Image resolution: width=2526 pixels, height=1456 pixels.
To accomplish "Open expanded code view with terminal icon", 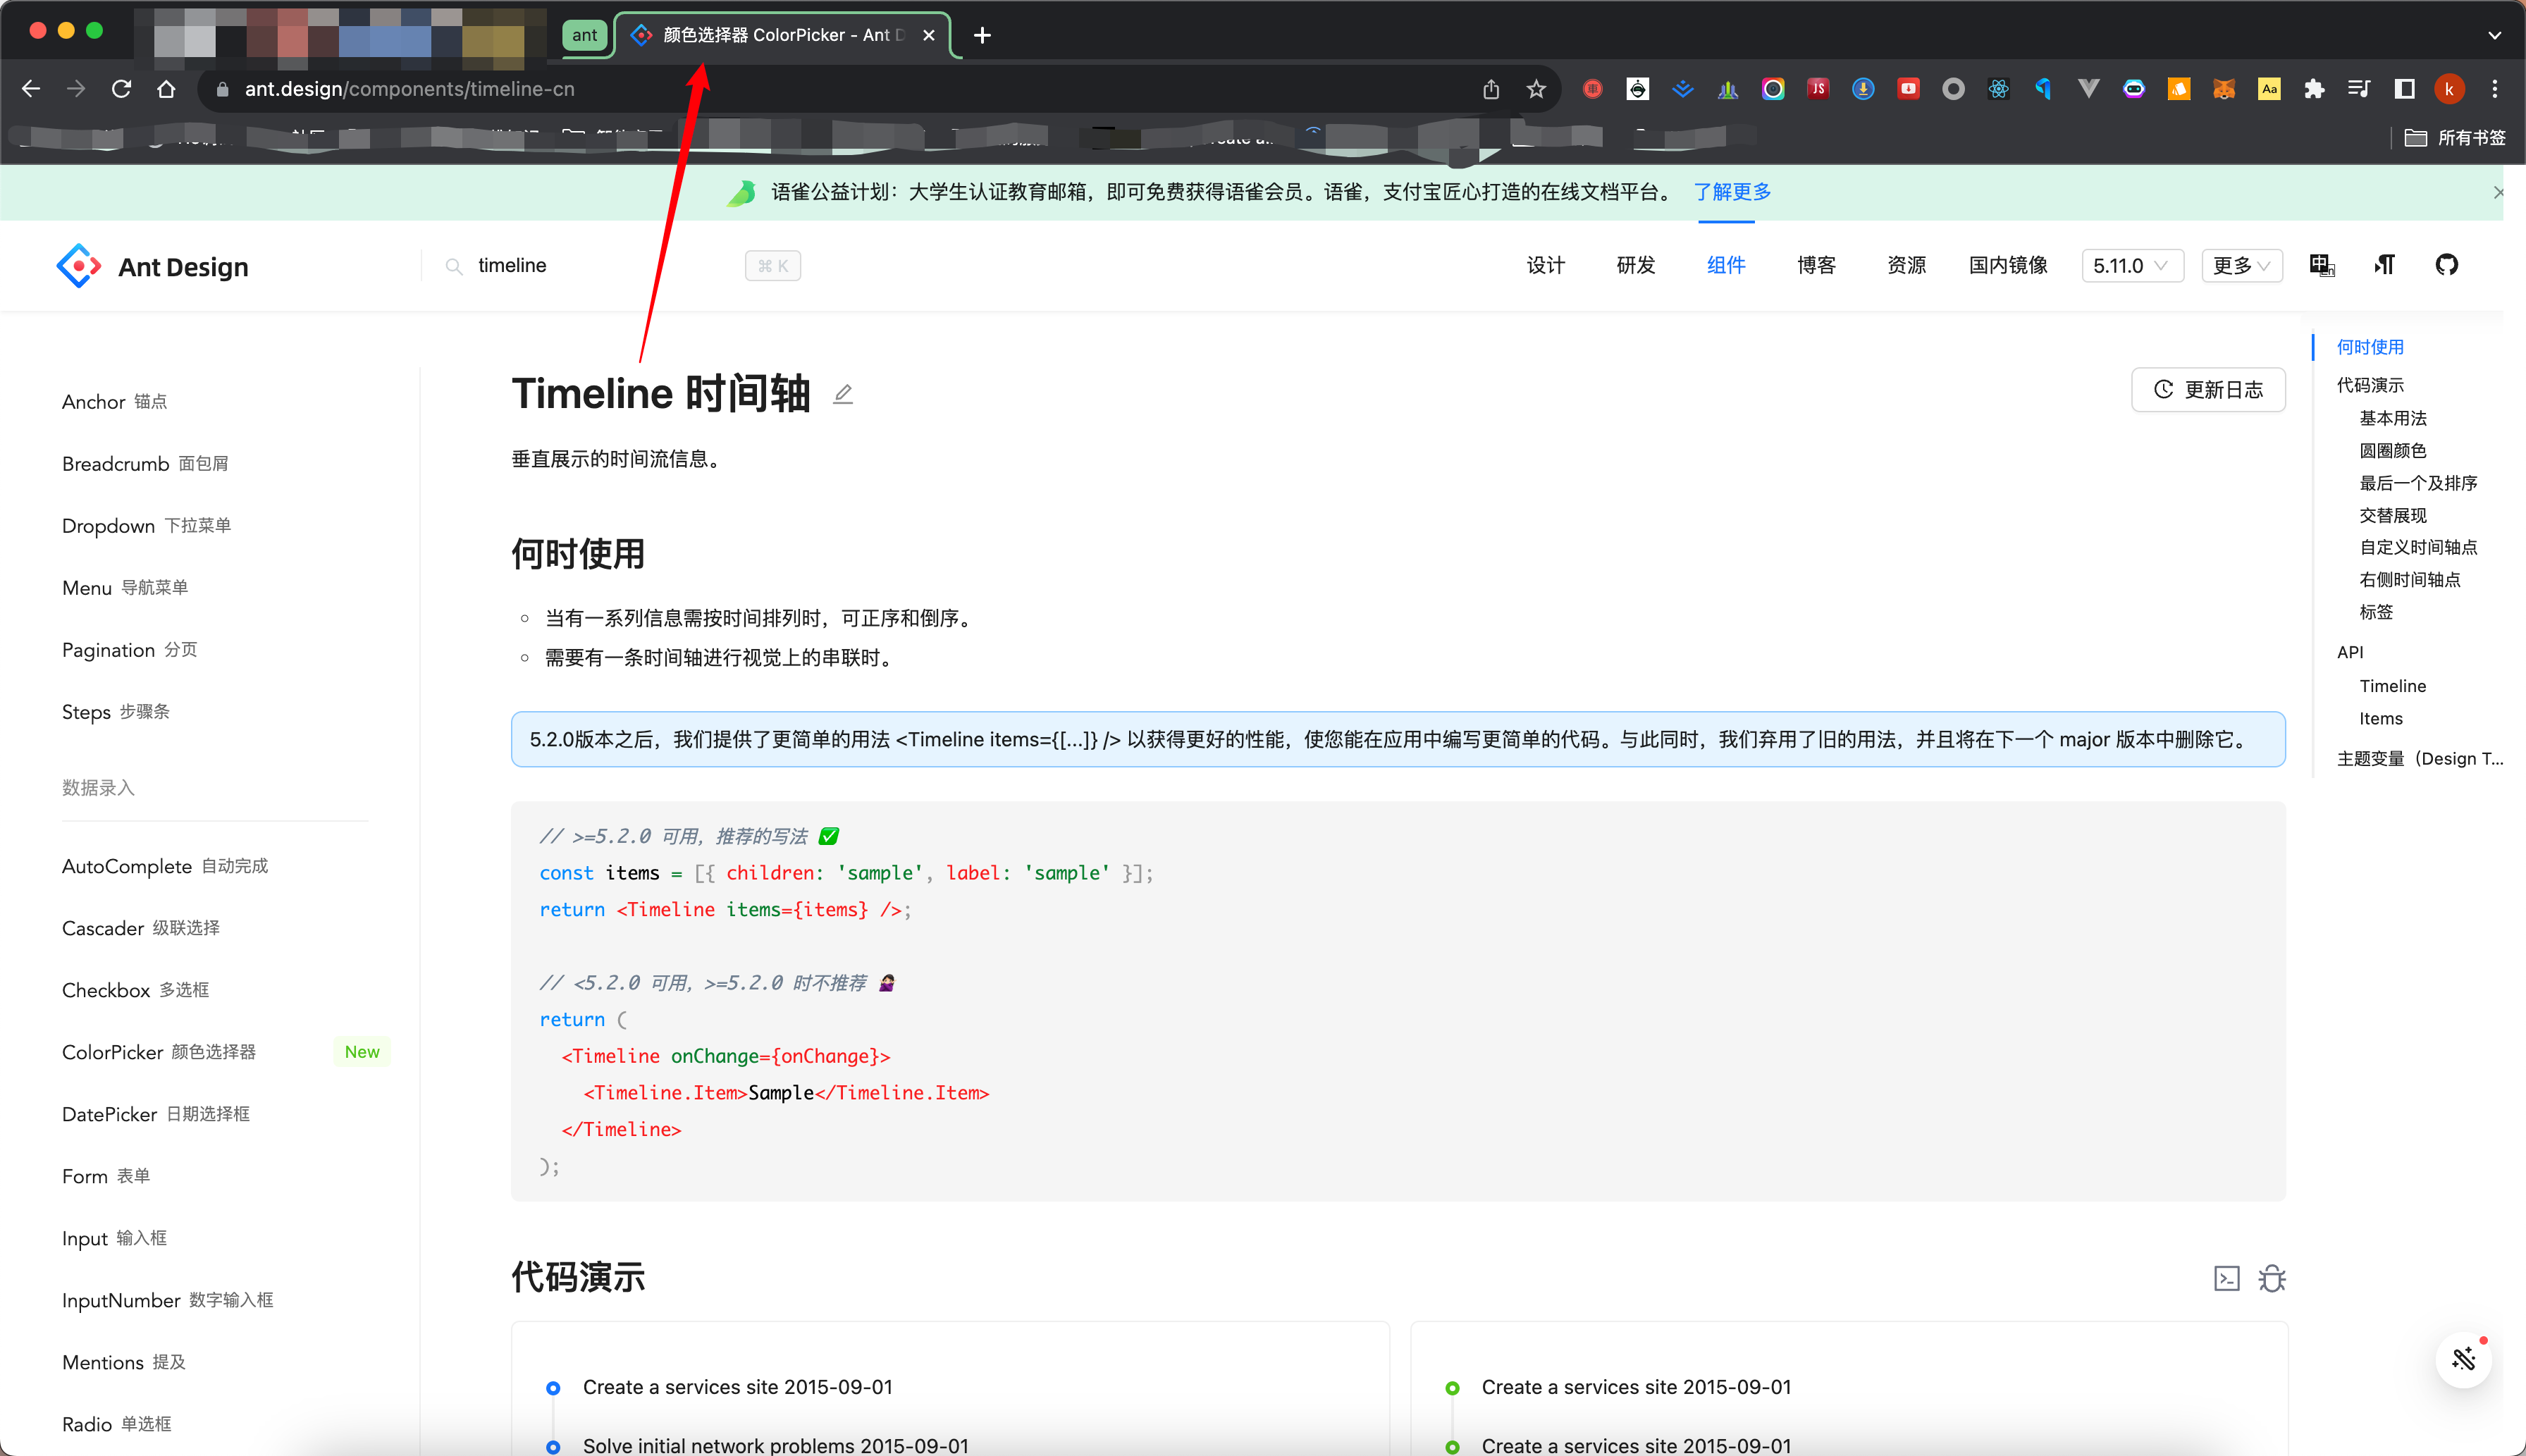I will tap(2227, 1278).
